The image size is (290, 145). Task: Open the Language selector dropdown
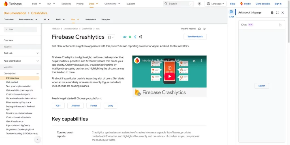216,4
